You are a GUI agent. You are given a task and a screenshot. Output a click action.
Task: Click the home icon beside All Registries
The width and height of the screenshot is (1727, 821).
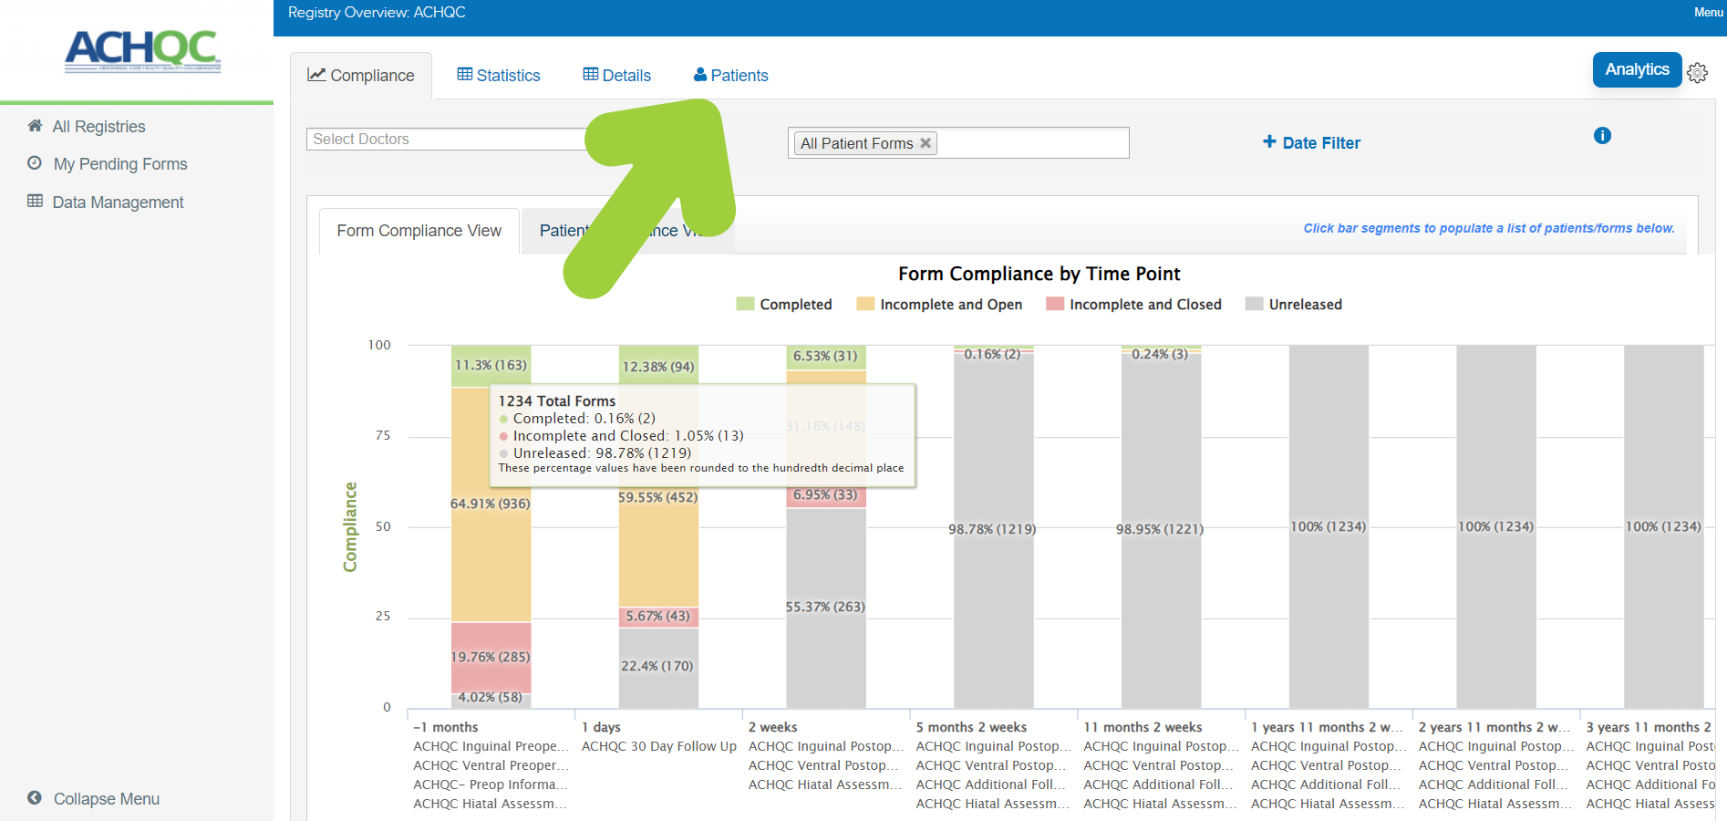[x=35, y=126]
